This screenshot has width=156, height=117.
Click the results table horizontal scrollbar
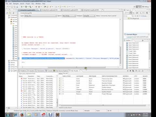[103, 105]
